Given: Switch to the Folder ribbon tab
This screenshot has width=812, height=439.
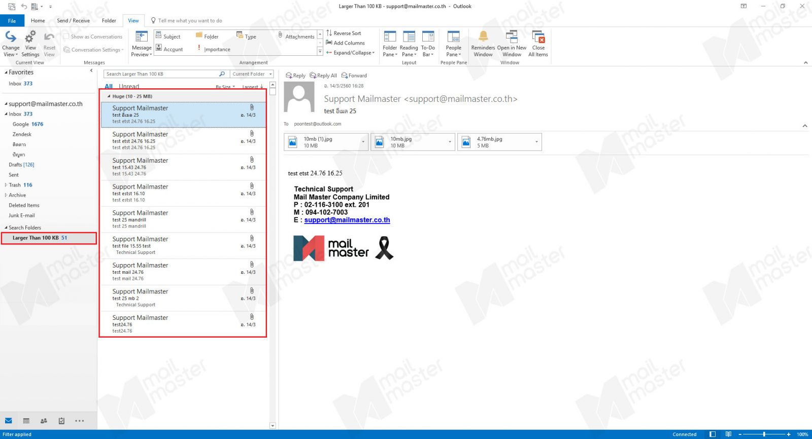Looking at the screenshot, I should pyautogui.click(x=109, y=21).
